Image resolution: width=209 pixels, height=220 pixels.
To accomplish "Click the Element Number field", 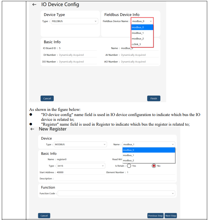I will 151,172.
